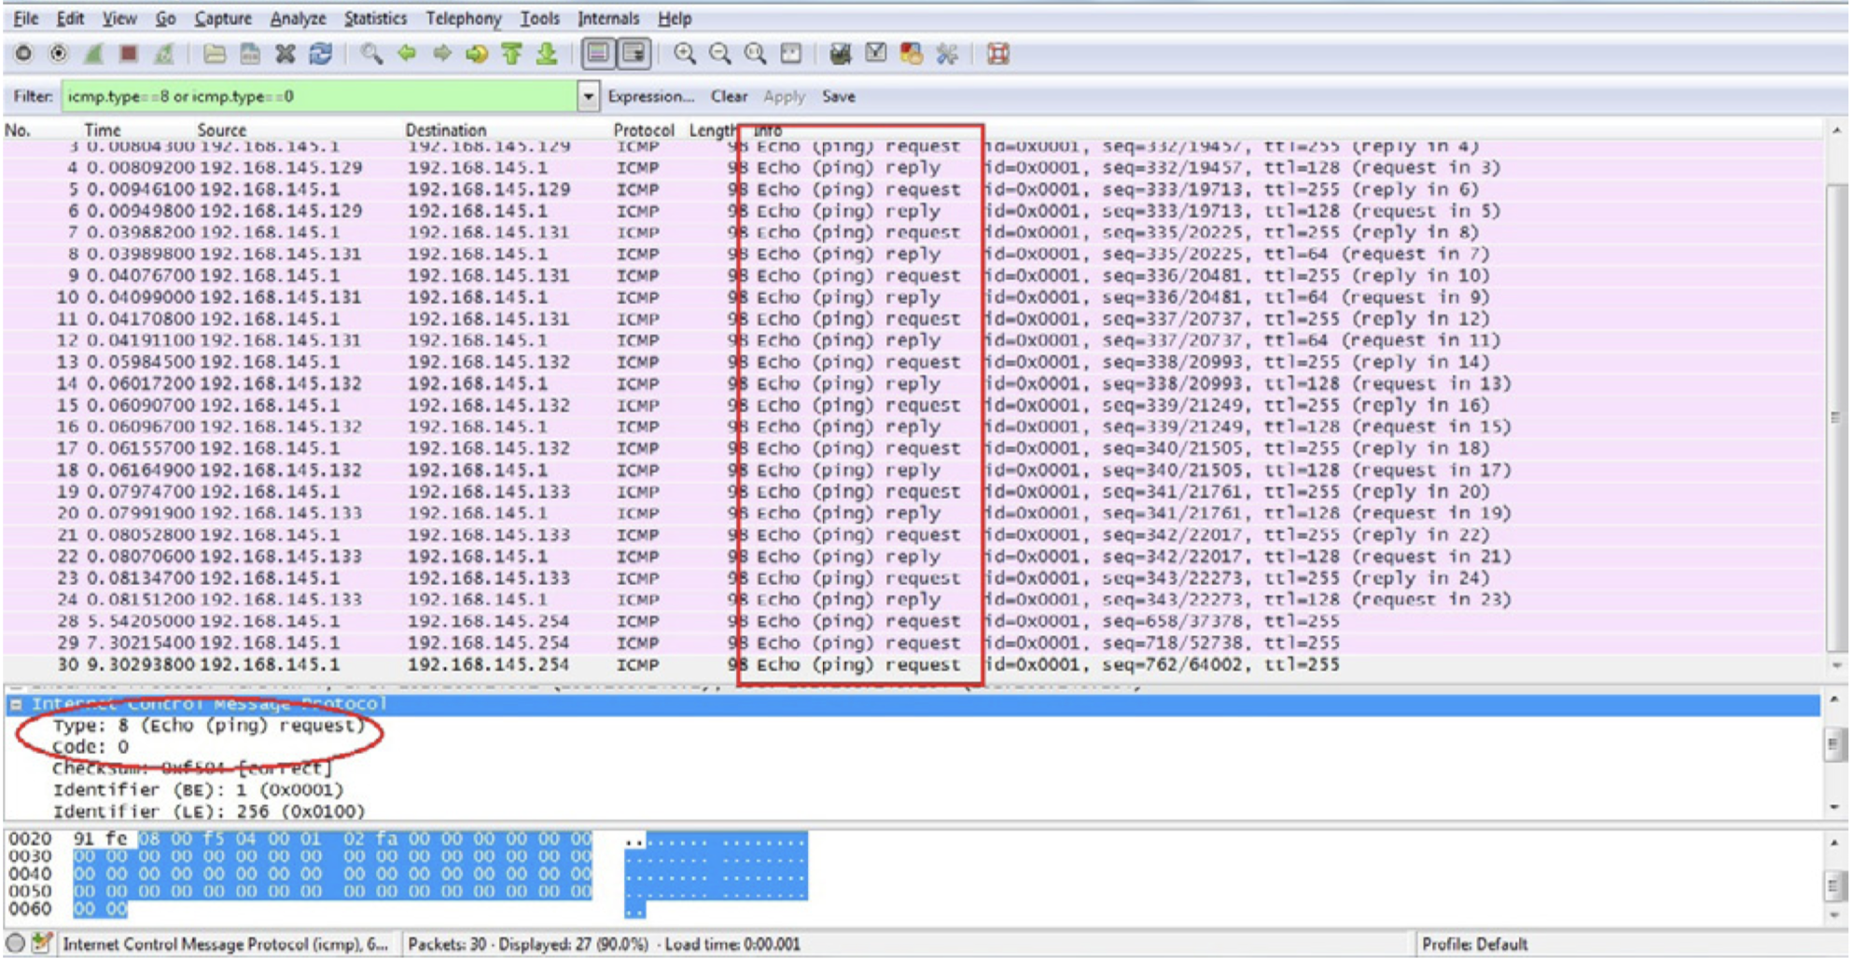The width and height of the screenshot is (1853, 959).
Task: Open the Statistics menu
Action: 375,19
